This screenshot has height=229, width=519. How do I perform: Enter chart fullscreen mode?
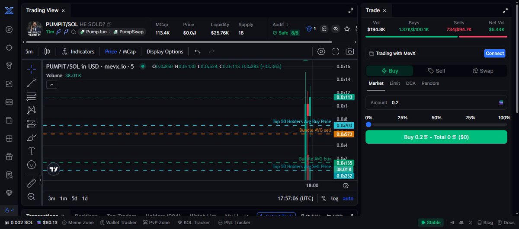coord(336,51)
